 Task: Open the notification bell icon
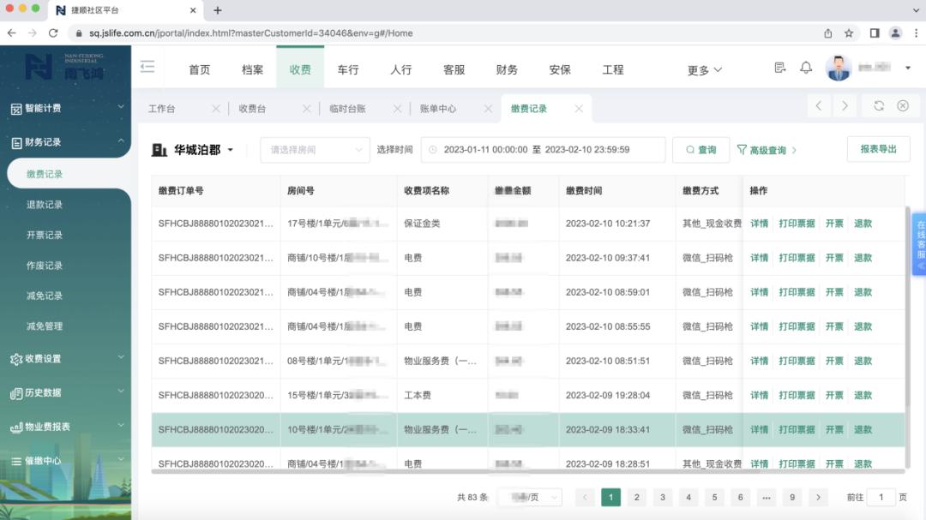[x=805, y=67]
